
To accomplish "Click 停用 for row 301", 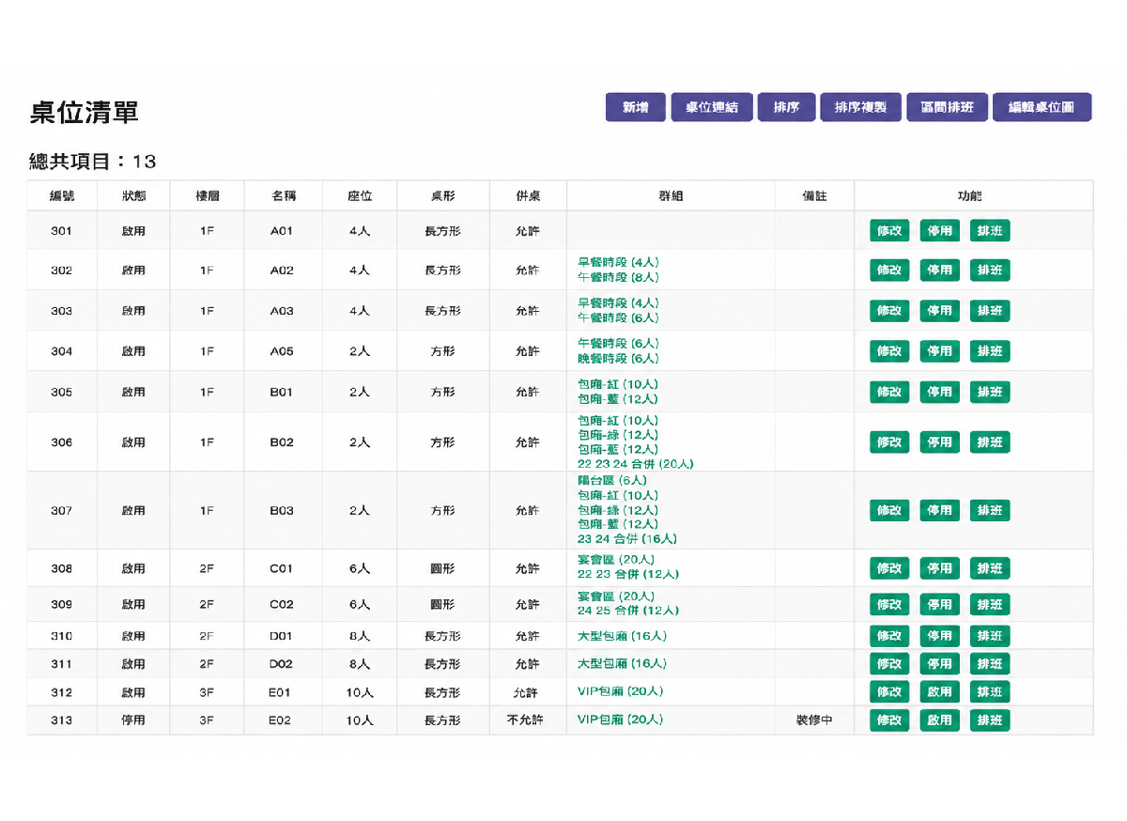I will click(939, 230).
